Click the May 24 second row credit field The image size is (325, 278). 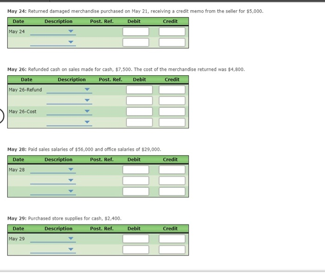click(x=172, y=42)
